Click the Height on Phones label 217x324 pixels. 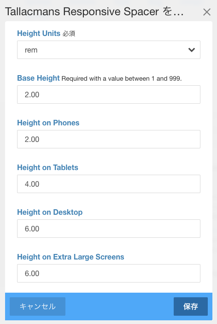[48, 123]
